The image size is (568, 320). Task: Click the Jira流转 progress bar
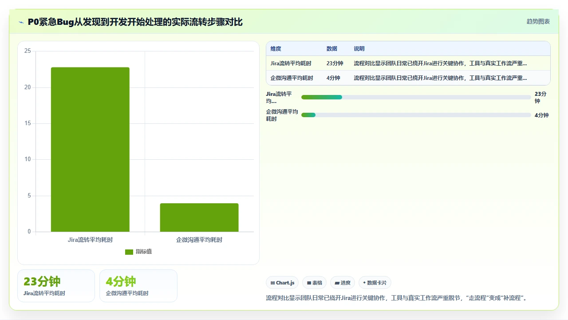click(x=416, y=97)
